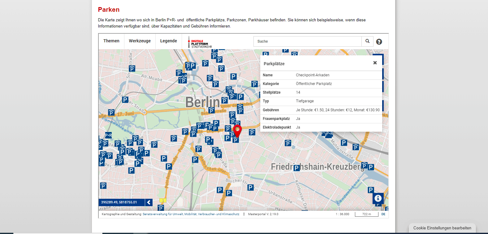Click the Suche input field
This screenshot has width=488, height=234.
[x=307, y=41]
